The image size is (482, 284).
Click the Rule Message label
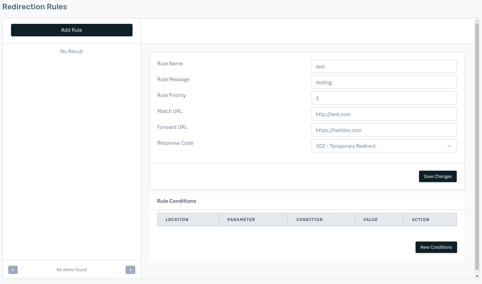click(173, 79)
